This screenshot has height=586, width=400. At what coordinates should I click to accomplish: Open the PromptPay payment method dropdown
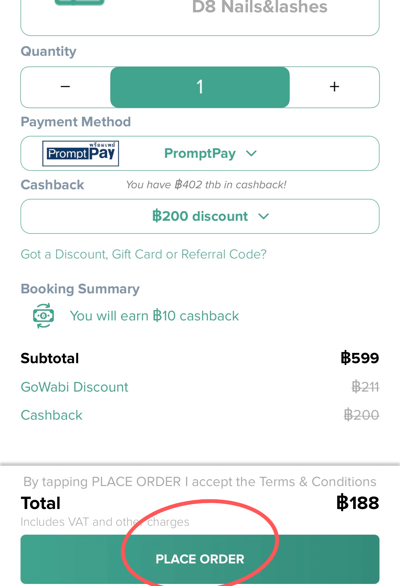click(200, 153)
